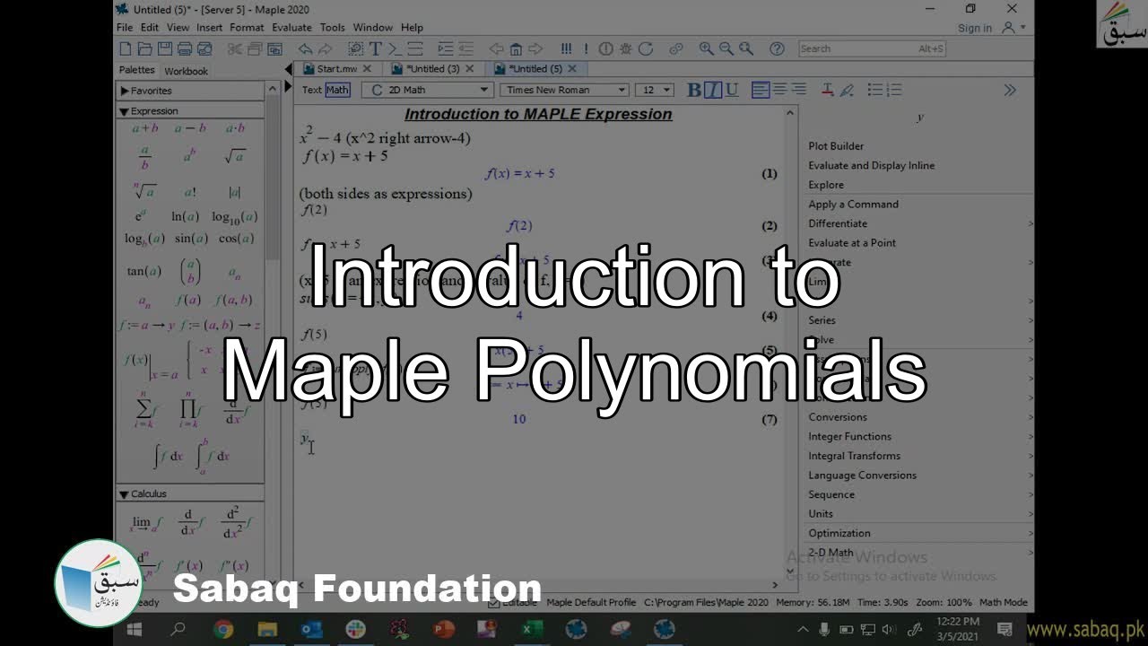Open the 2D Math style dropdown
Screen dimensions: 1148x646
pos(427,90)
